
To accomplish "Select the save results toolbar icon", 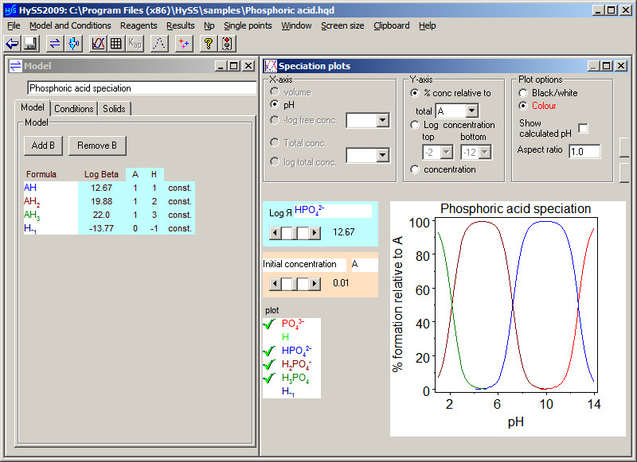I will coord(32,43).
